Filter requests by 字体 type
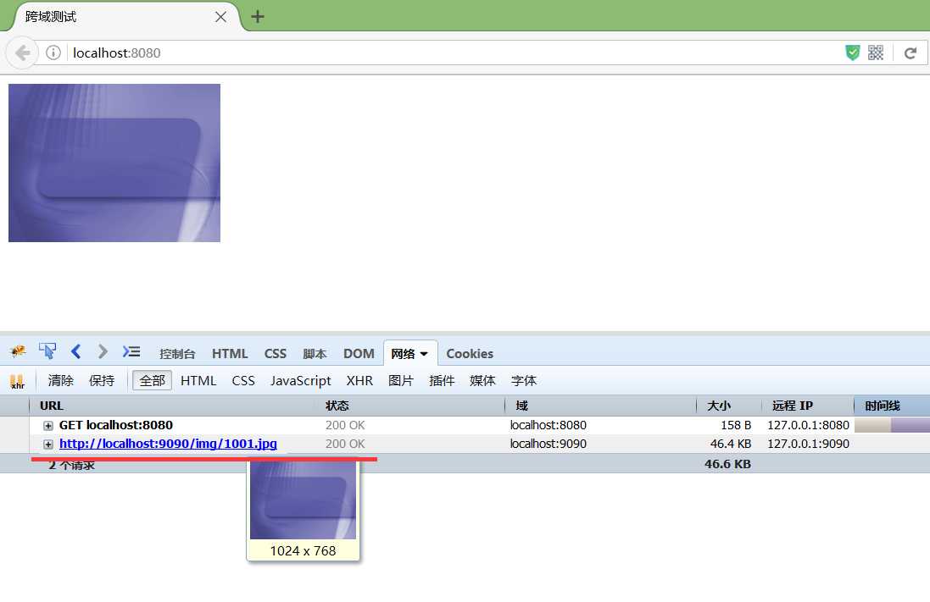This screenshot has width=930, height=602. 524,380
